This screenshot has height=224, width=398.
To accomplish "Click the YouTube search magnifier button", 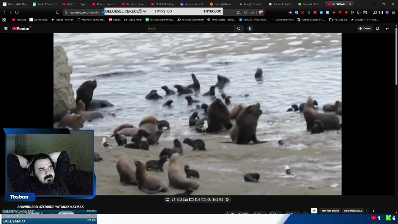I will [239, 28].
